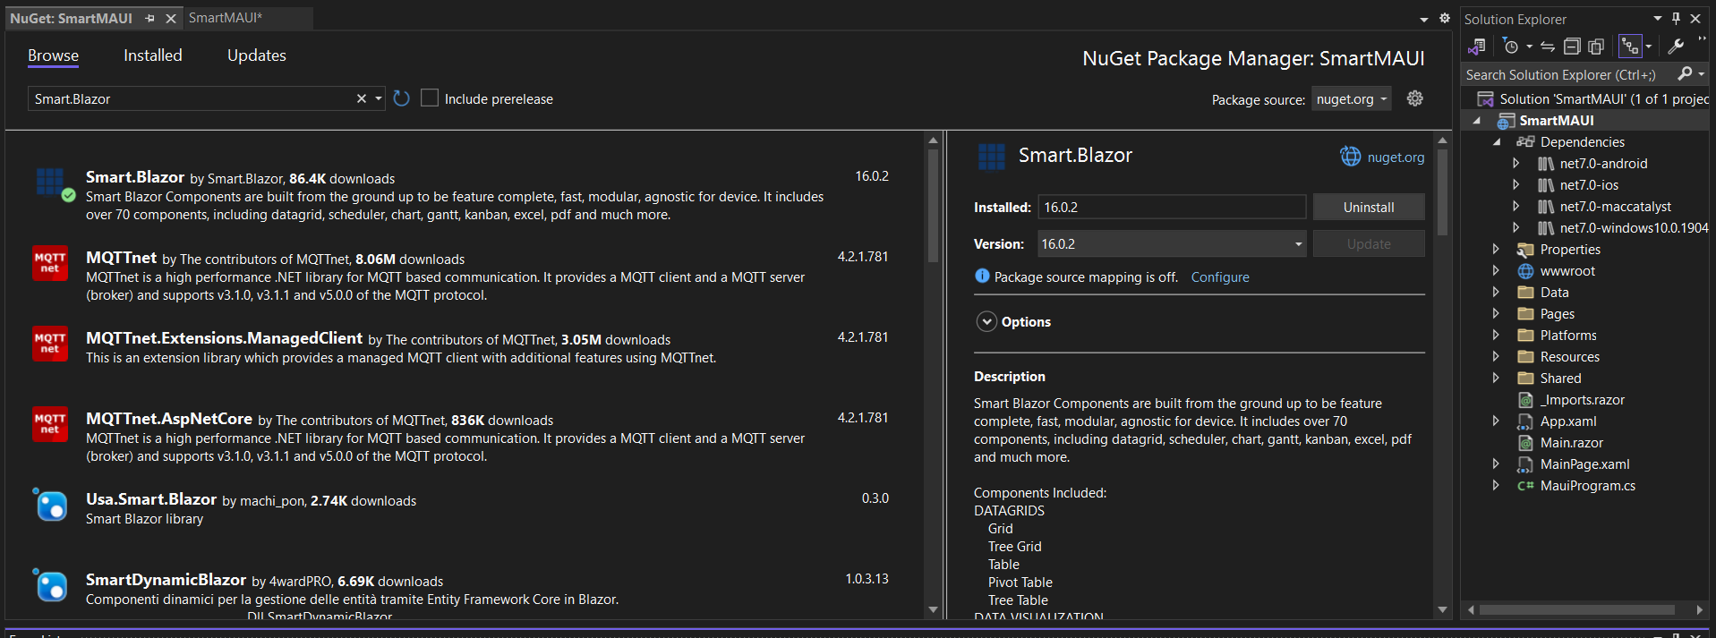Open the document tab list dropdown arrow

(1424, 19)
